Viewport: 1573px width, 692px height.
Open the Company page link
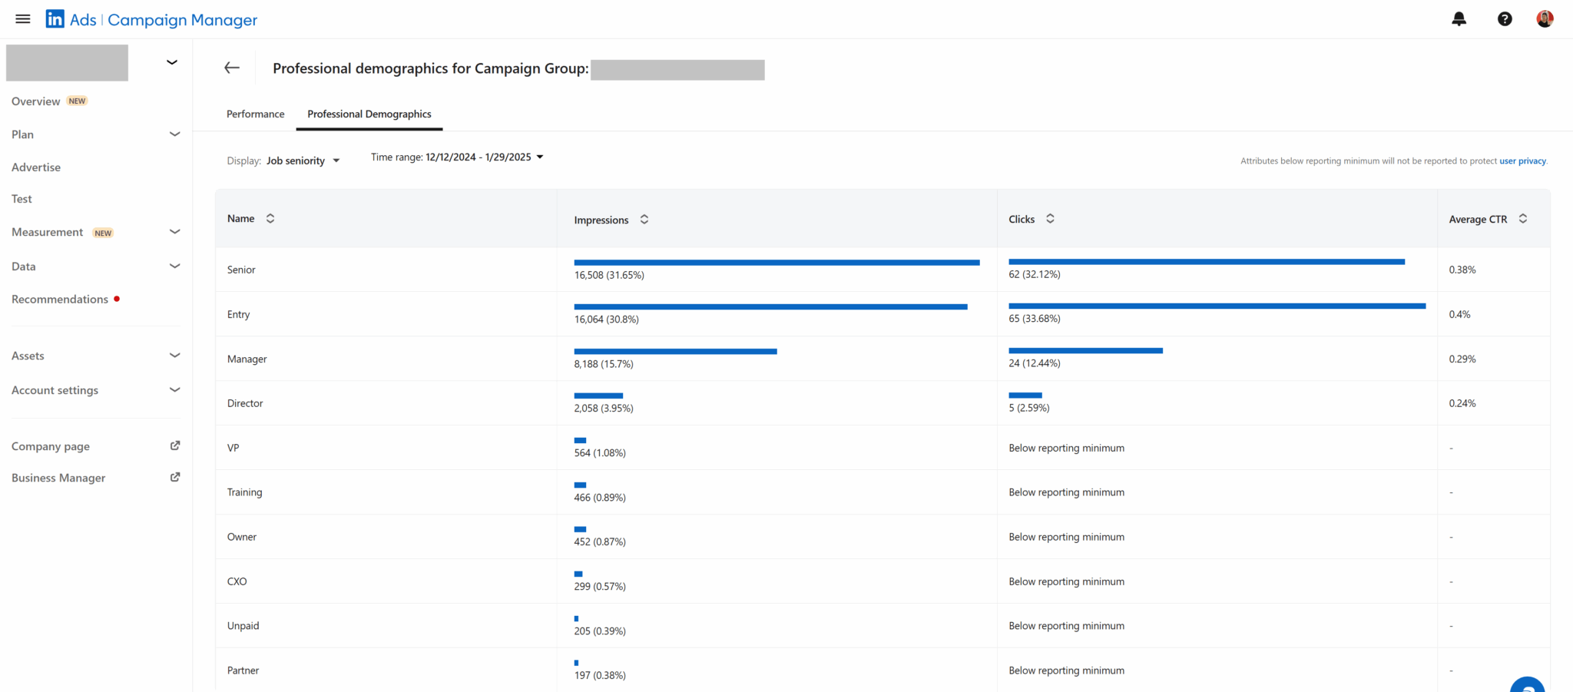(51, 446)
